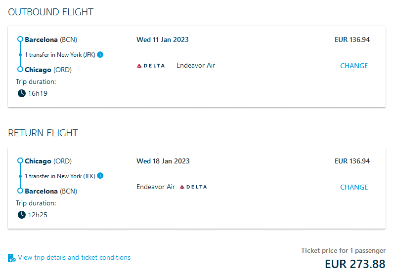Click info icon beside return JFK transfer
The width and height of the screenshot is (393, 276).
tap(100, 176)
